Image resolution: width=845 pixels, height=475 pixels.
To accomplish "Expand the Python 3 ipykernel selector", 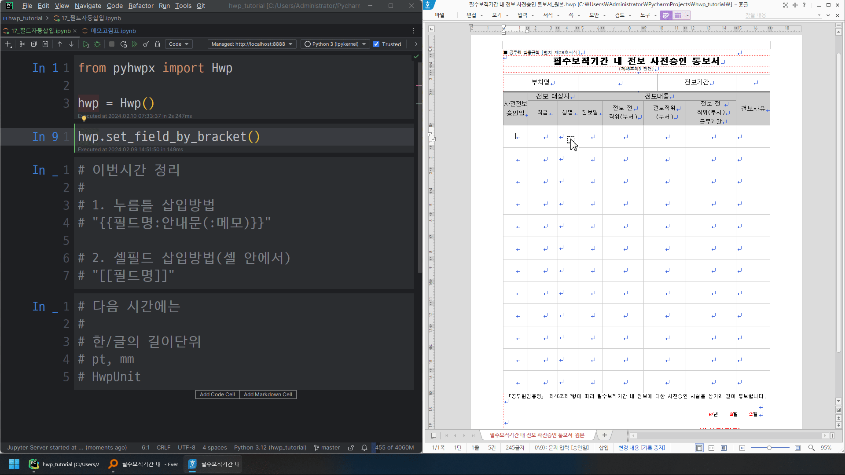I will click(x=335, y=44).
